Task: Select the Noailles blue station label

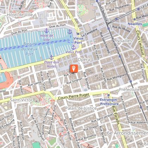Action: pyautogui.click(x=135, y=24)
